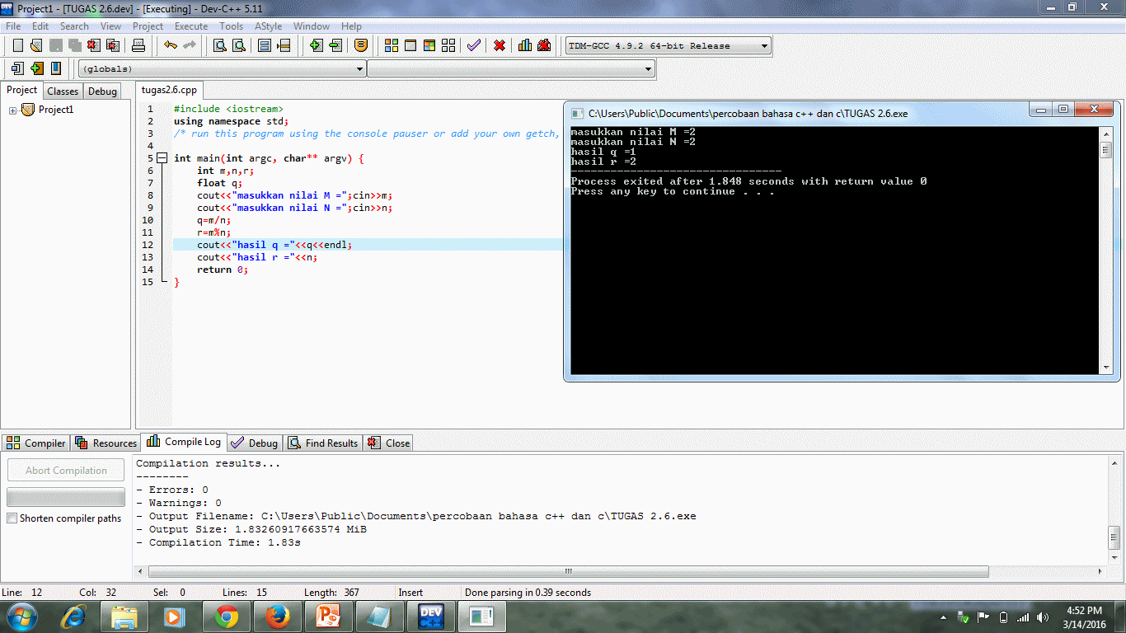Open the Help menu

[351, 26]
